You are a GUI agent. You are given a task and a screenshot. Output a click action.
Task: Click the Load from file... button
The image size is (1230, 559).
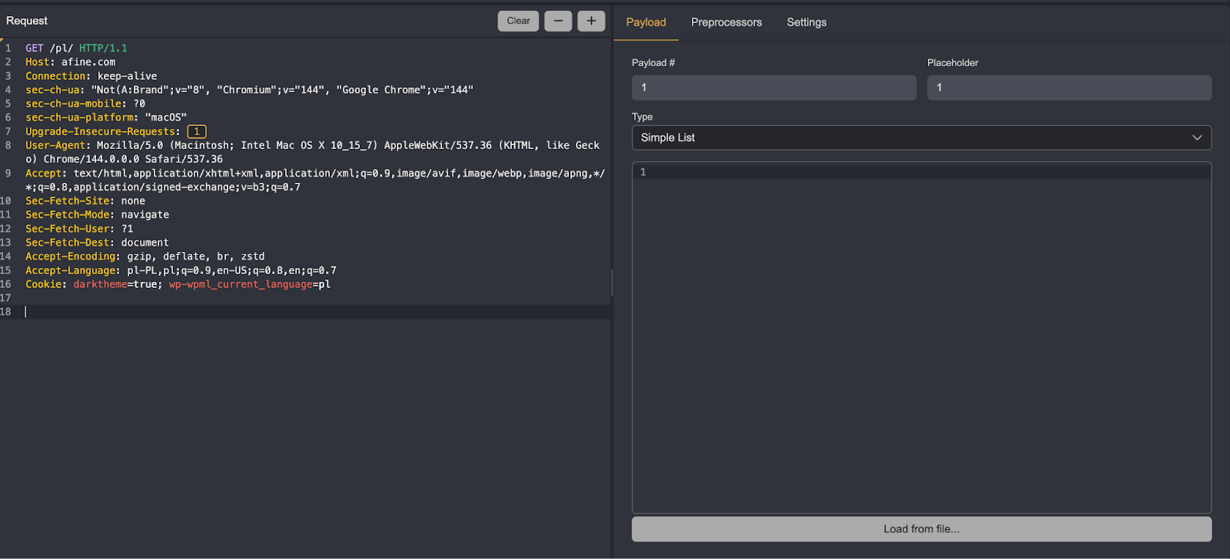pos(922,529)
